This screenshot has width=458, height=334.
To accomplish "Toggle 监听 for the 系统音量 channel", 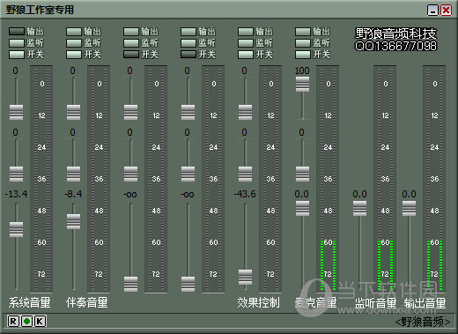I will click(17, 43).
